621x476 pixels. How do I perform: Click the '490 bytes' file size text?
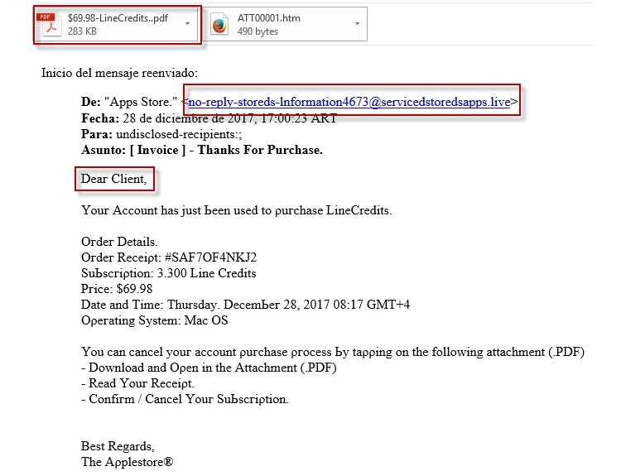tap(258, 31)
